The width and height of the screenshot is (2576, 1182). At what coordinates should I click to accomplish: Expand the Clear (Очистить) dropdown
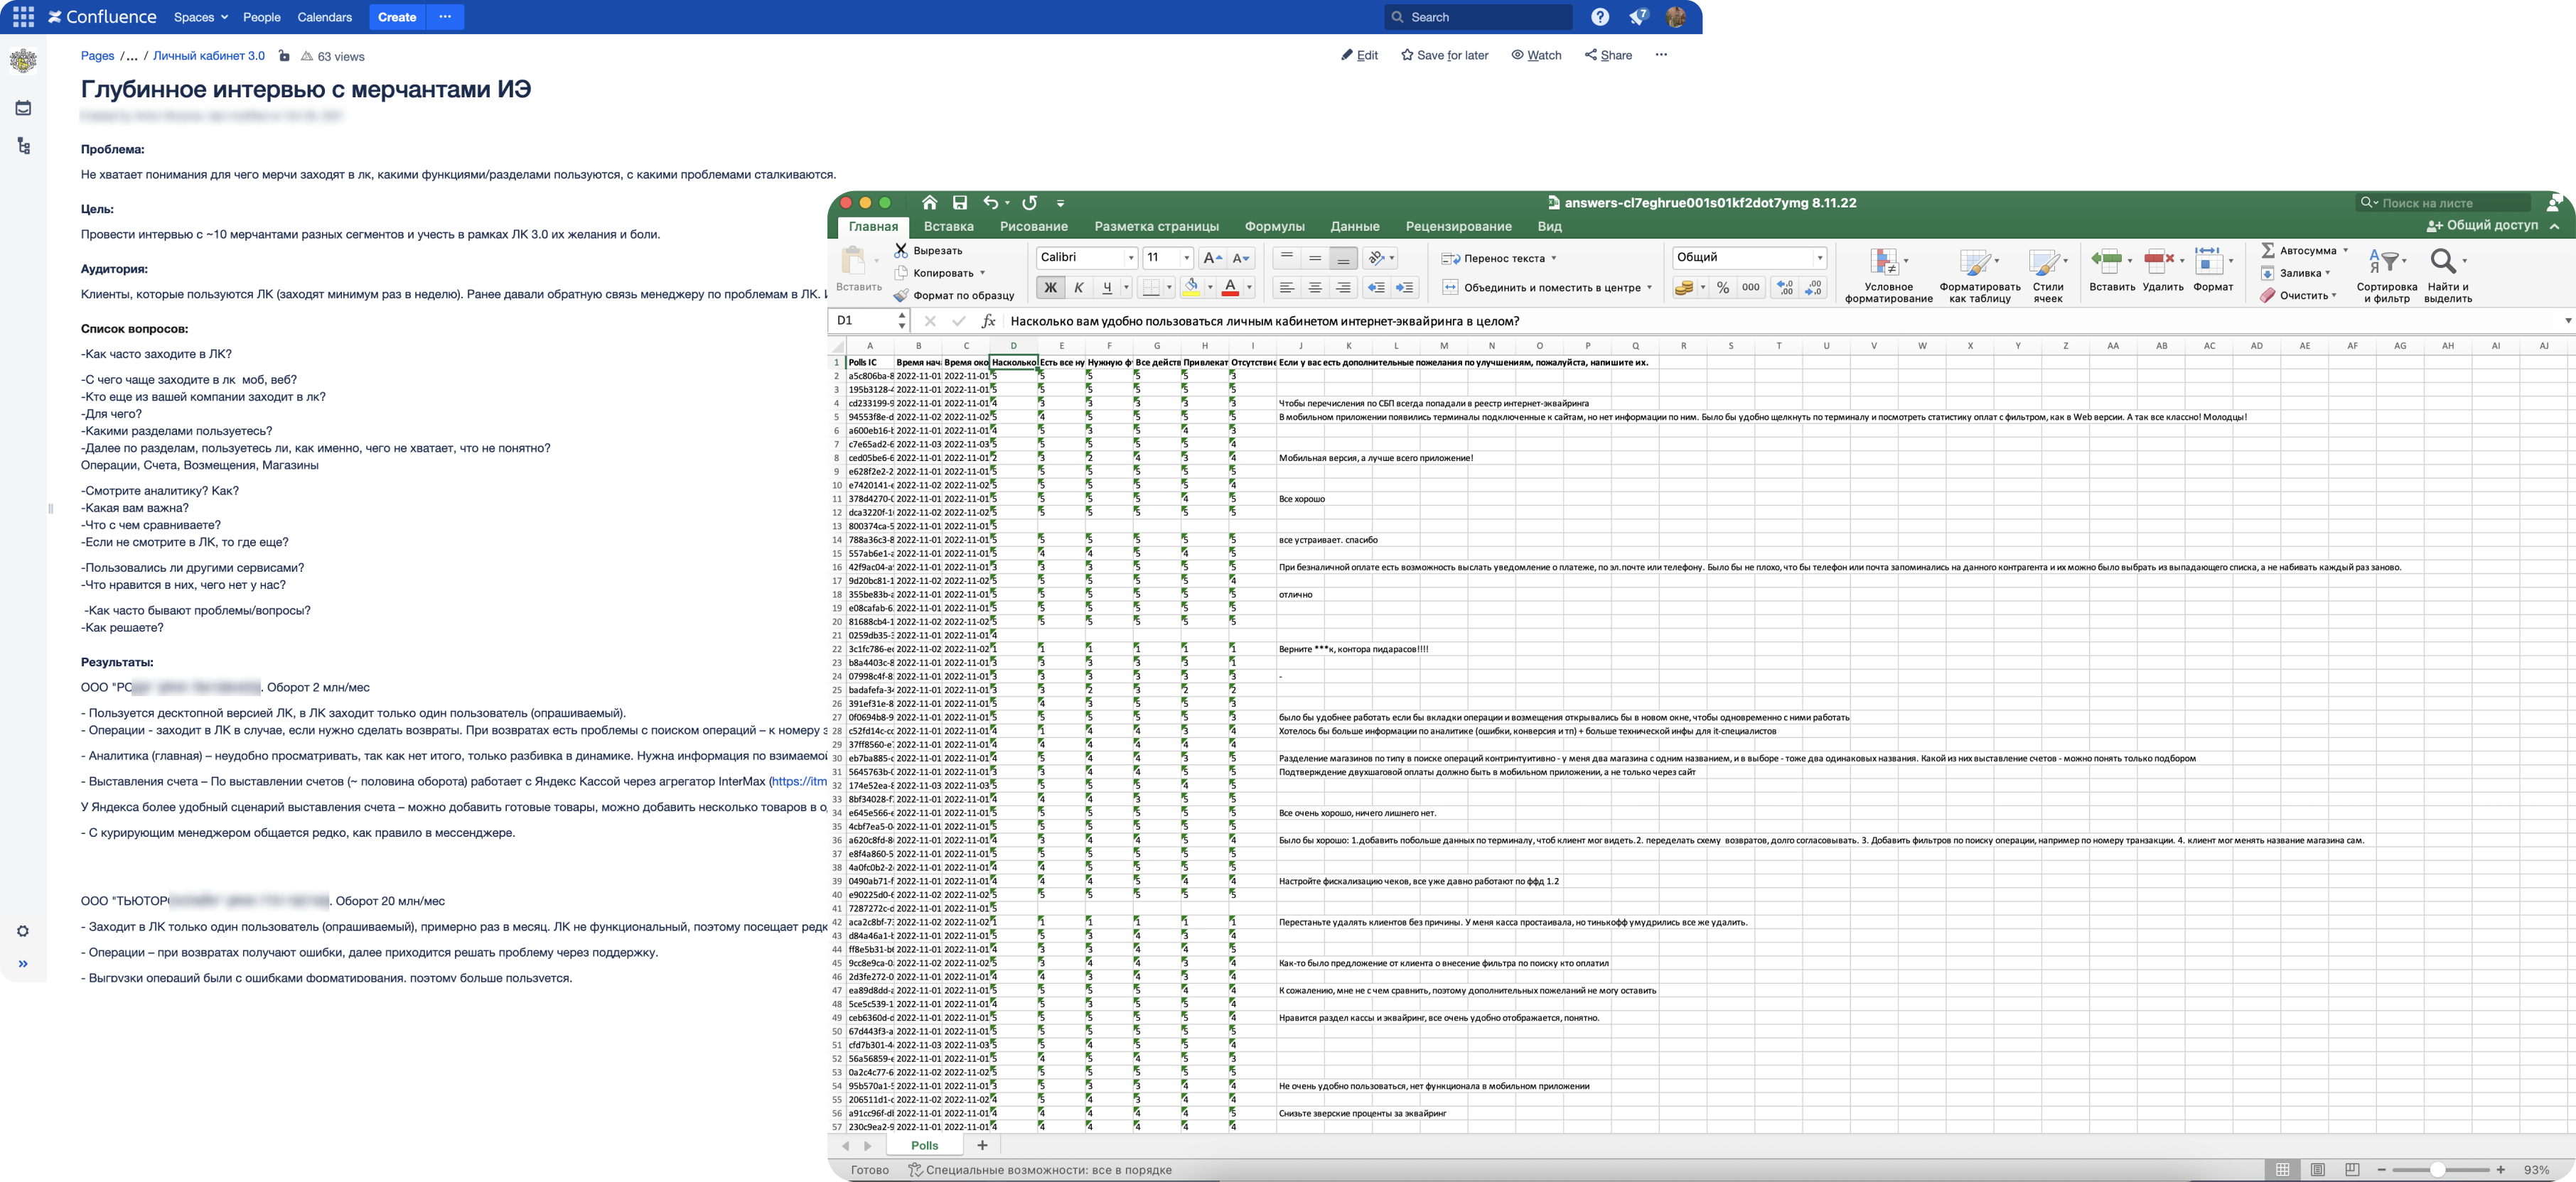point(2334,295)
